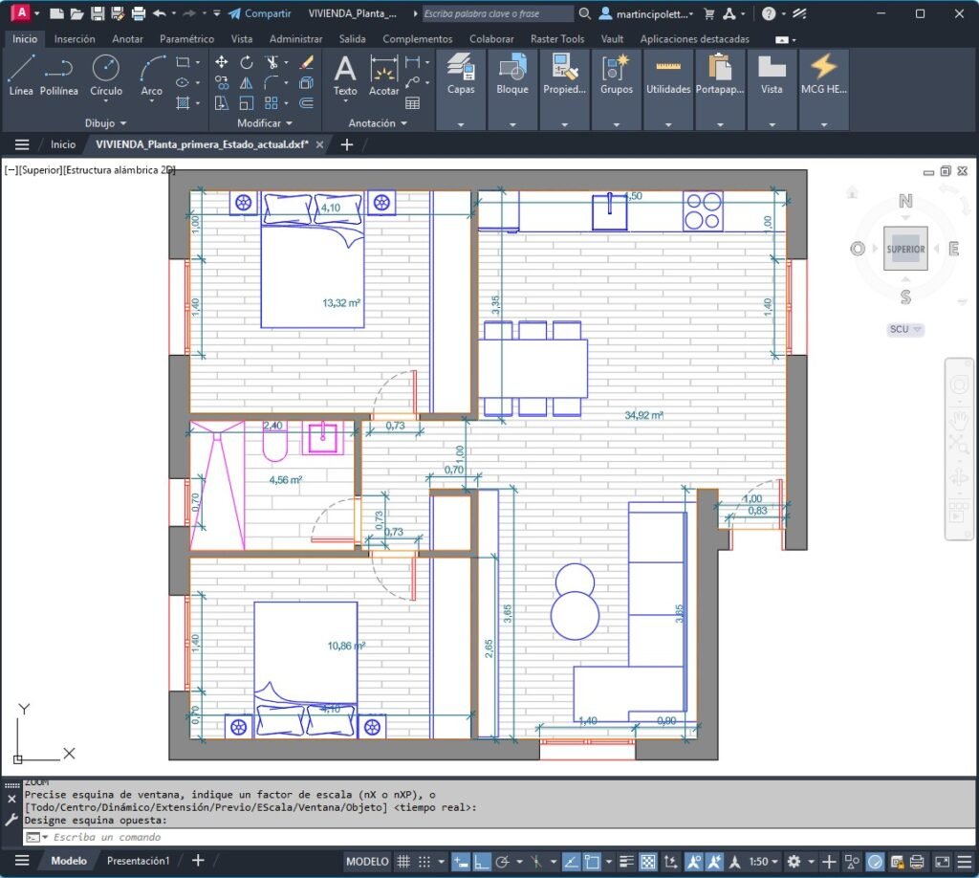Image resolution: width=979 pixels, height=878 pixels.
Task: Select the Línea draw tool
Action: (x=21, y=75)
